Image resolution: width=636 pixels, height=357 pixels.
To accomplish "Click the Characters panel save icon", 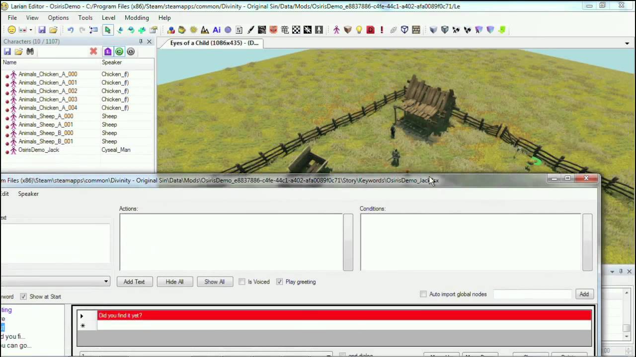I will tap(7, 52).
